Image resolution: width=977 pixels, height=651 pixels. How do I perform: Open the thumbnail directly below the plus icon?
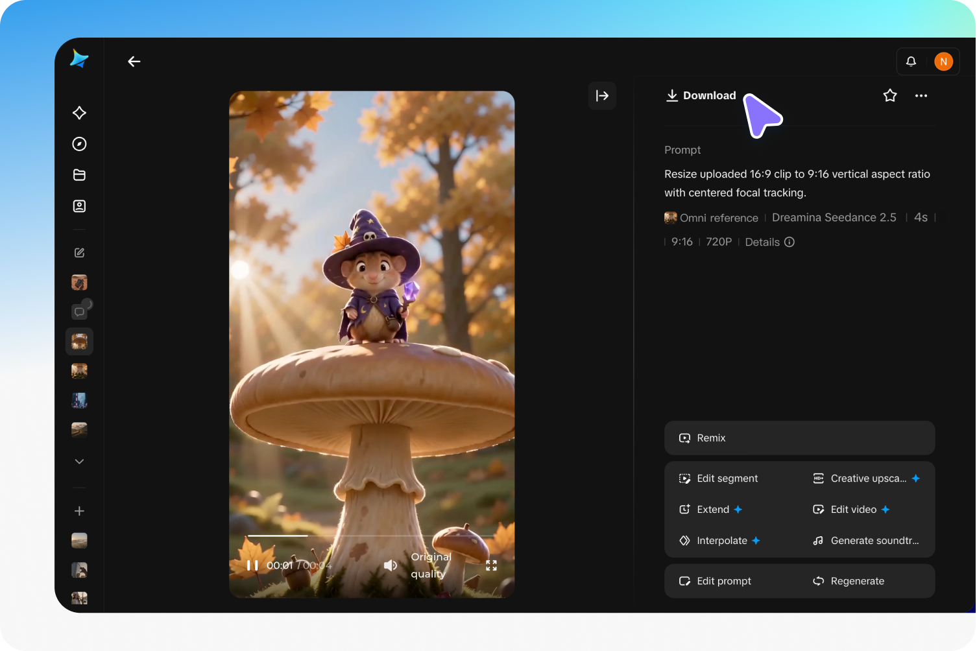click(79, 541)
